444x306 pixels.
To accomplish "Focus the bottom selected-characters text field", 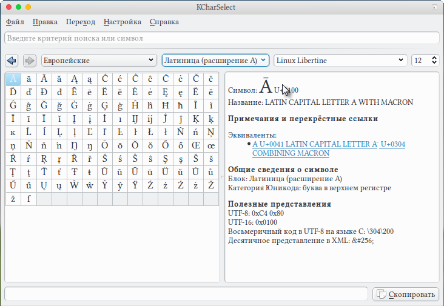I will [x=186, y=294].
